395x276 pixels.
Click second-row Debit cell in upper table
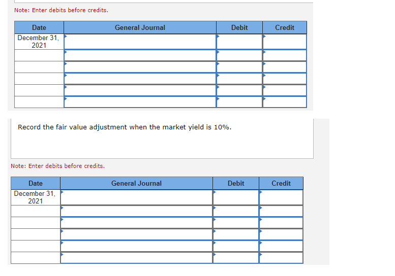(x=239, y=55)
